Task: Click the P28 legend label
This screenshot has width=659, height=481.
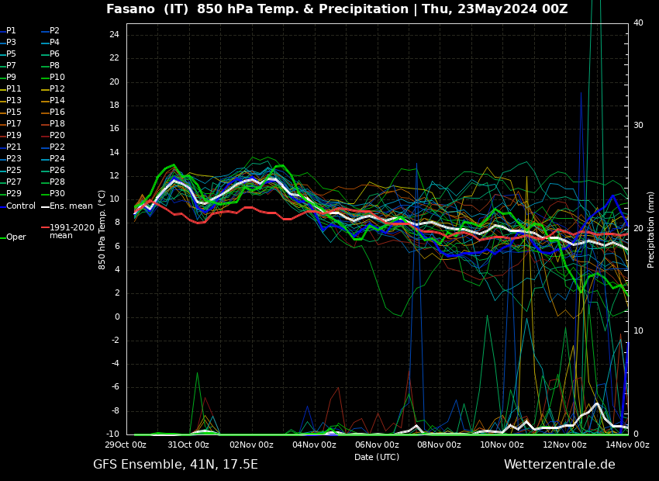Action: 57,182
